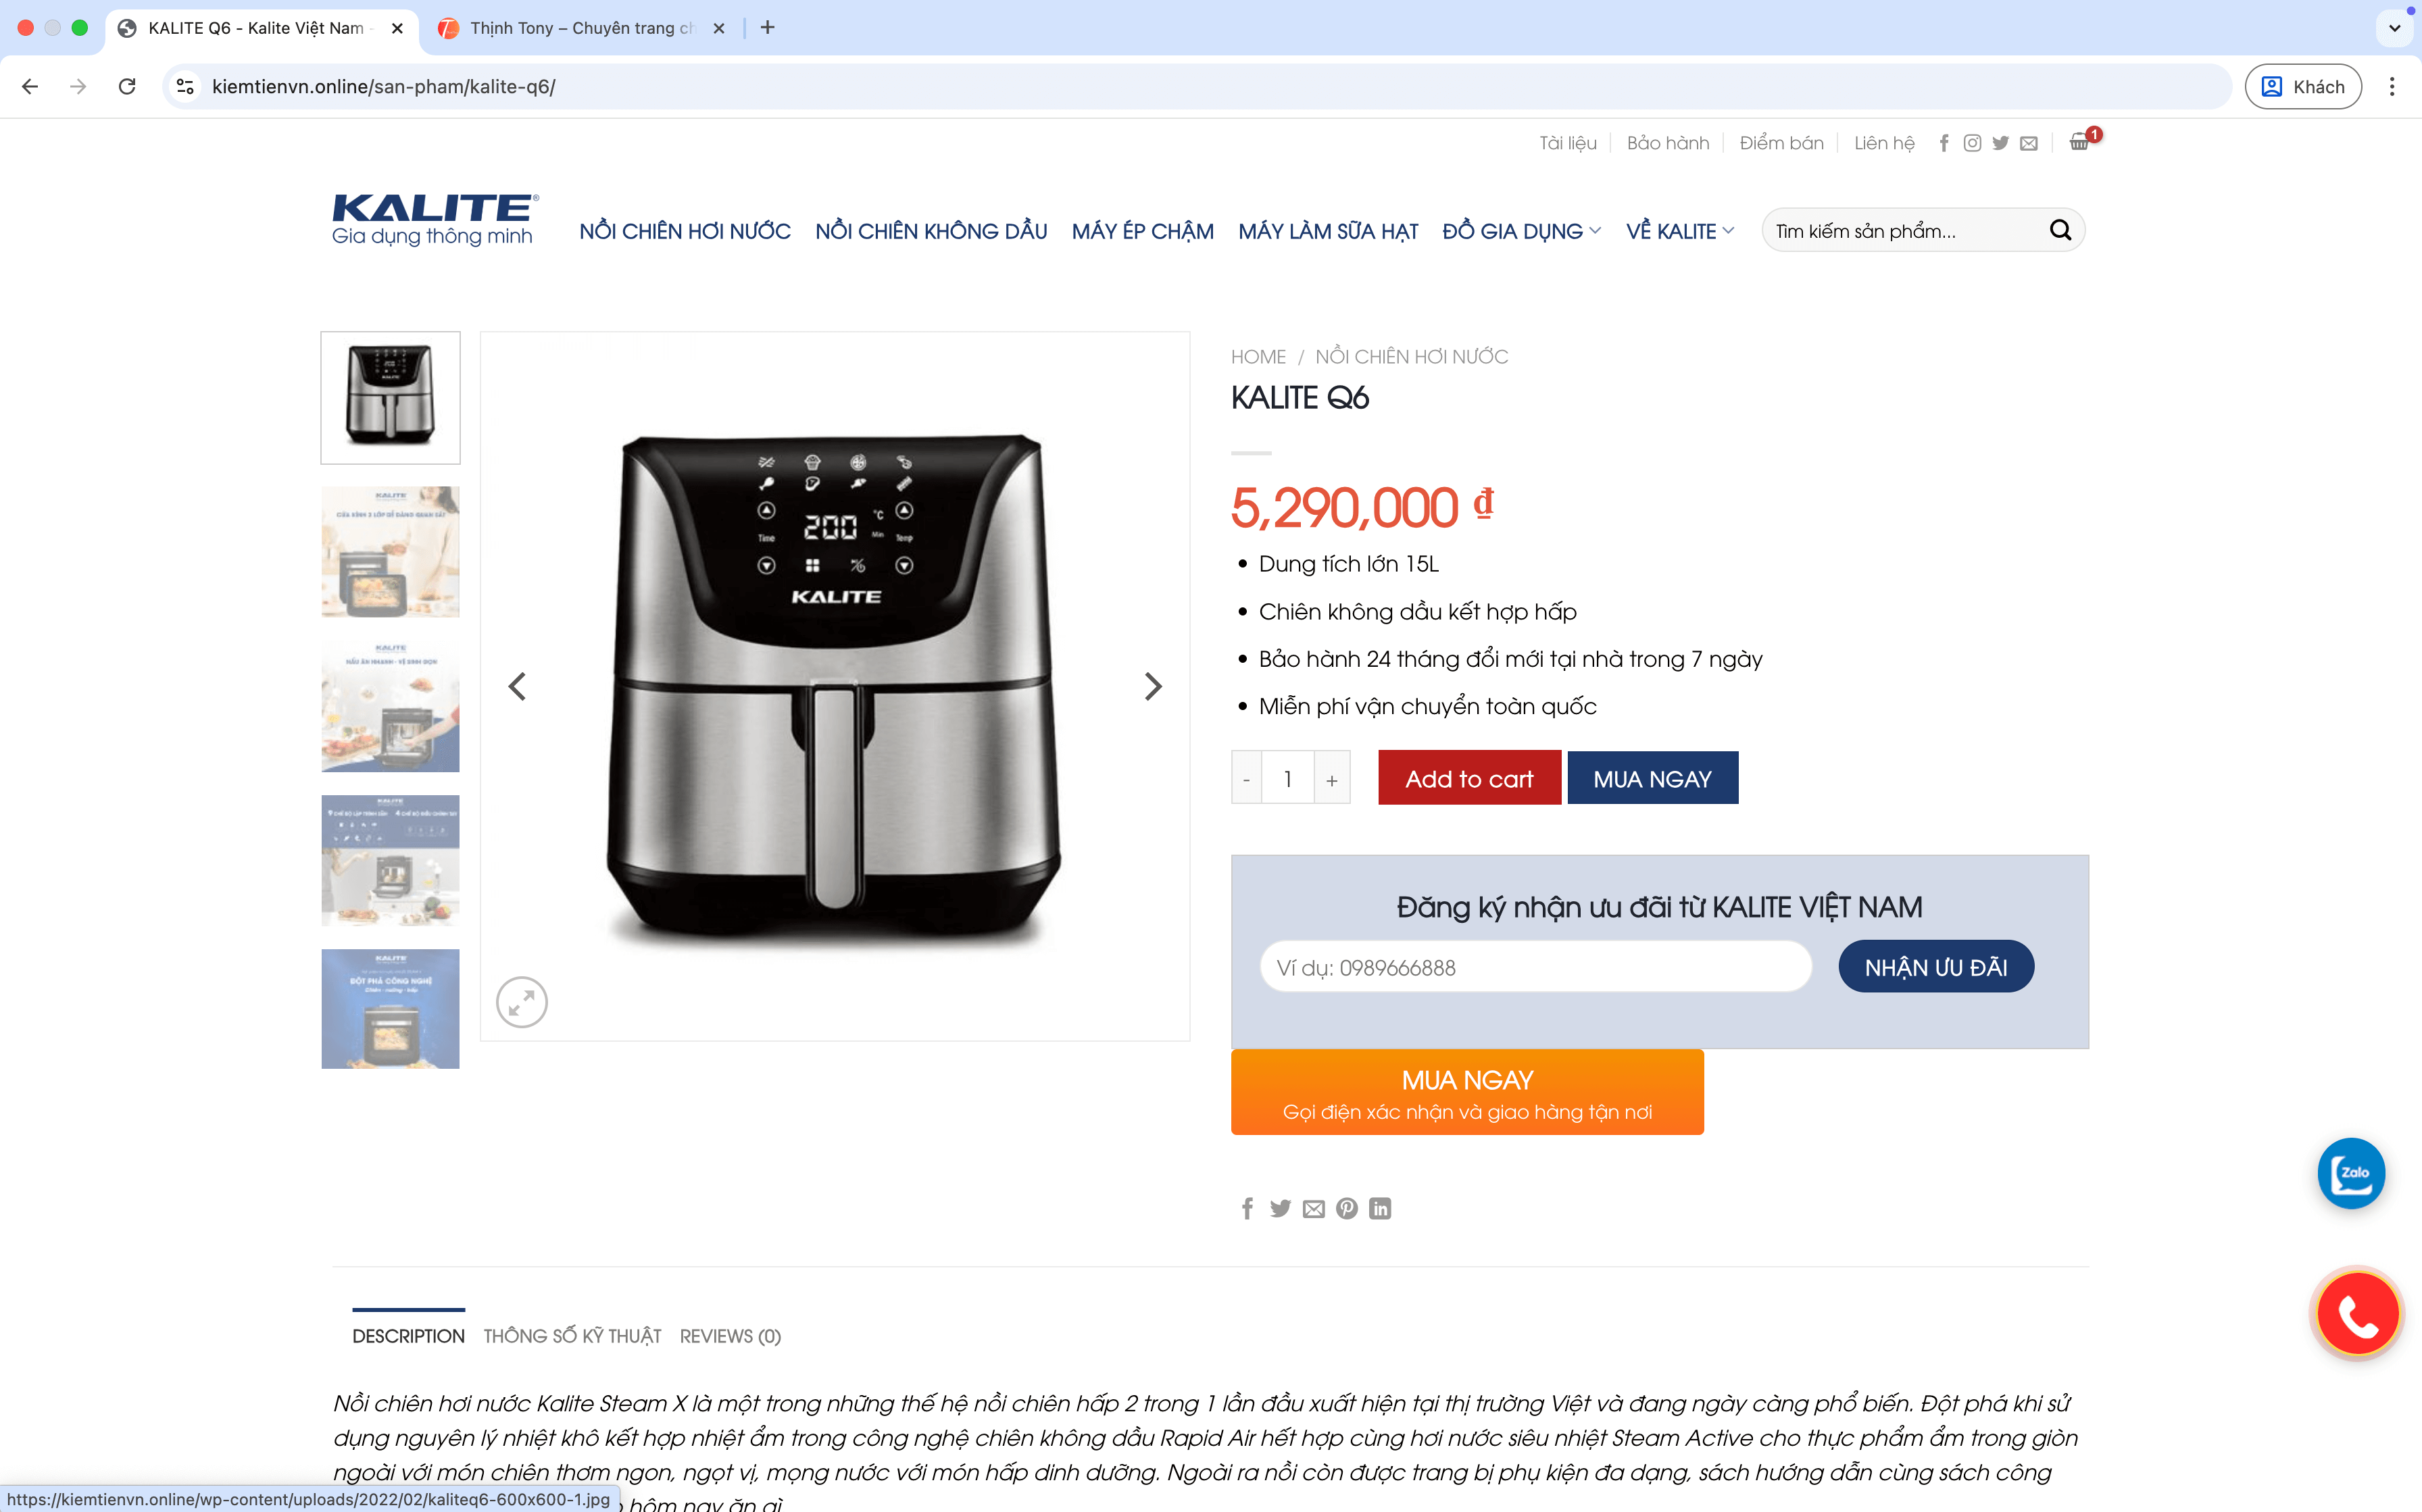Open the shopping cart icon

click(x=2079, y=143)
